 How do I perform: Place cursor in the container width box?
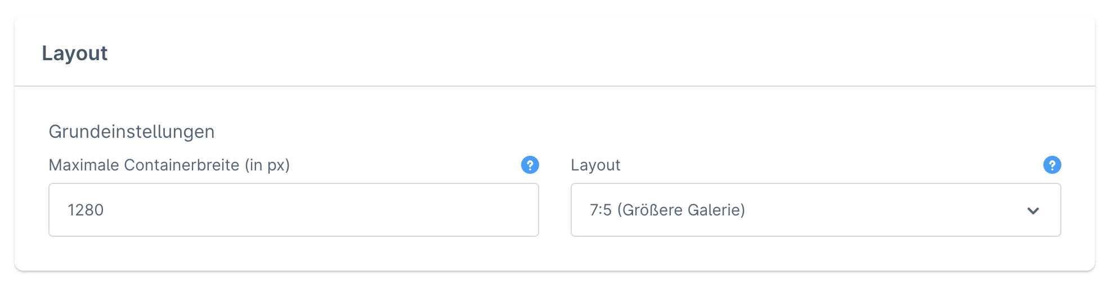(293, 210)
